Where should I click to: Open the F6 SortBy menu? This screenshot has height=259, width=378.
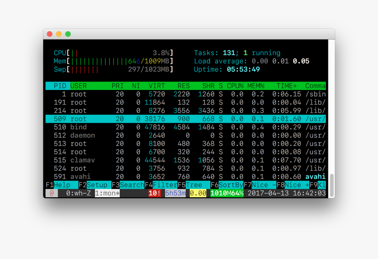coord(231,185)
